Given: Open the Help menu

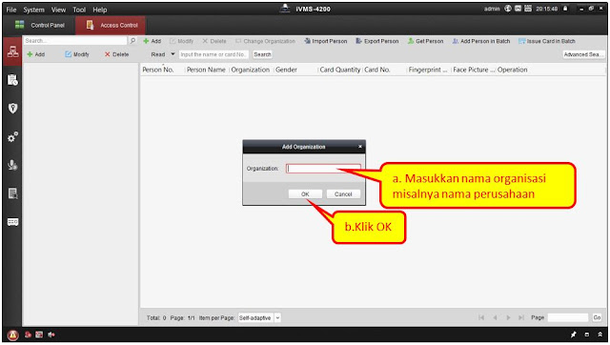Looking at the screenshot, I should [x=99, y=10].
